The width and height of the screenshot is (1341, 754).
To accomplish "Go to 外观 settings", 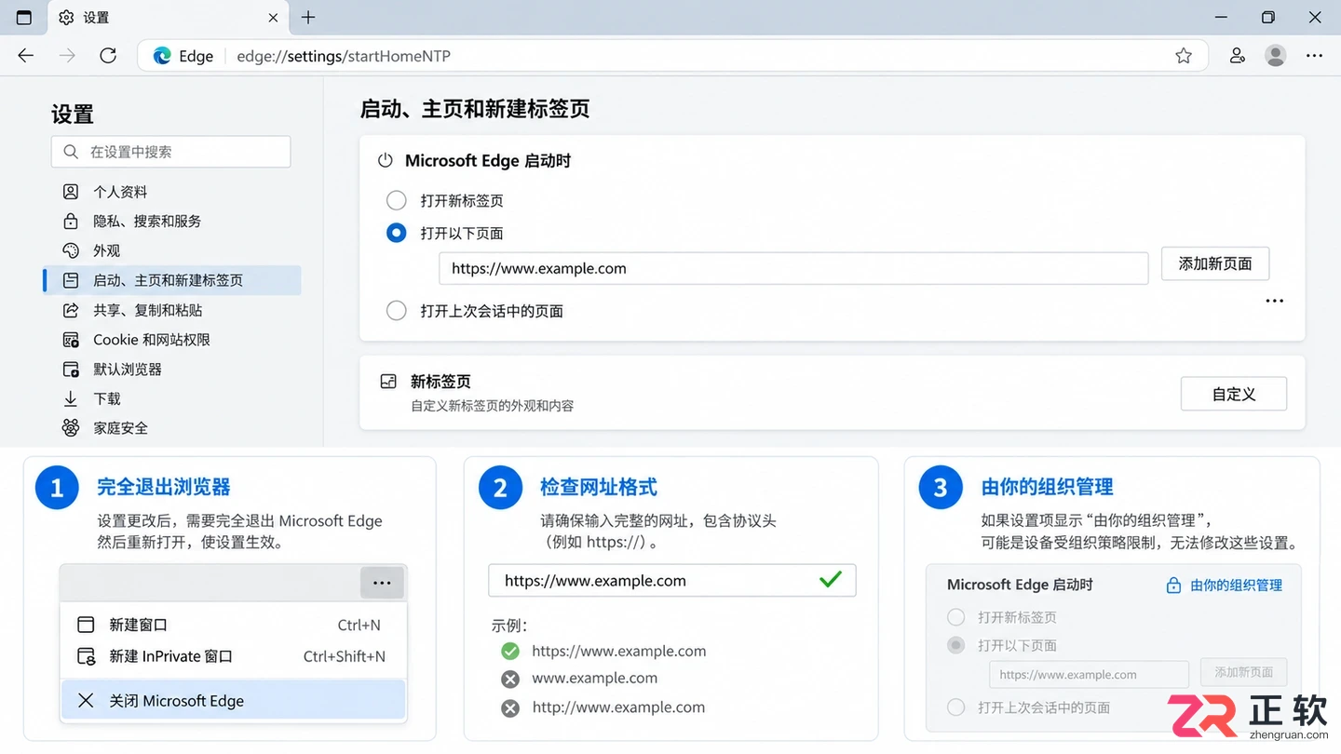I will [172, 251].
